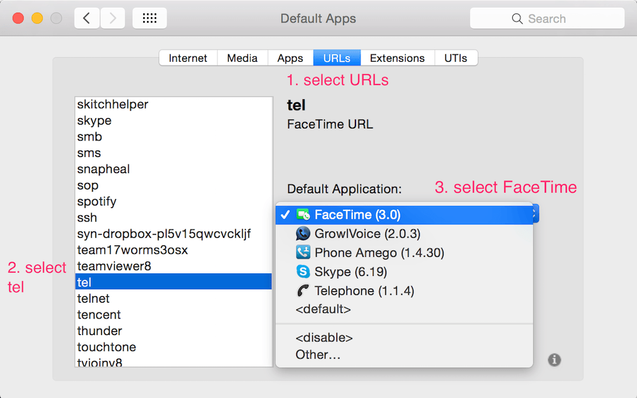The width and height of the screenshot is (637, 398).
Task: Select skitchhelper in the URL scheme list
Action: click(x=174, y=104)
